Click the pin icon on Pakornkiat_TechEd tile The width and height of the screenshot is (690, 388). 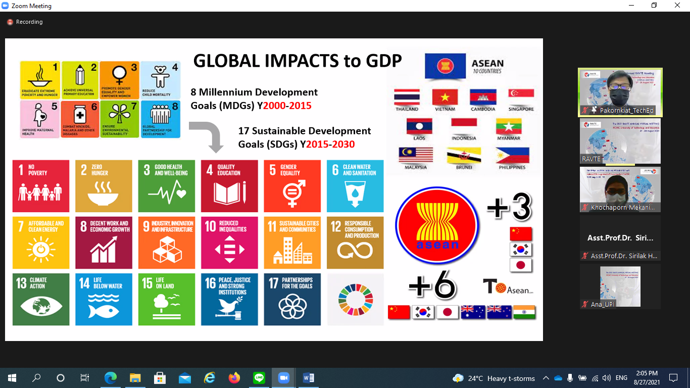594,110
